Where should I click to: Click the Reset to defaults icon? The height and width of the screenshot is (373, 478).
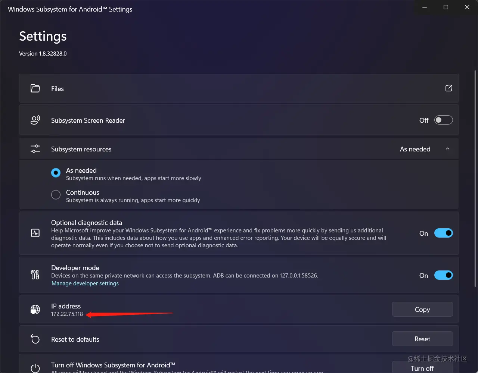[x=35, y=339]
